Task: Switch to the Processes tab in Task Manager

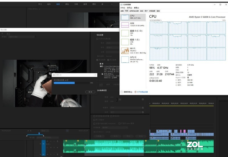Action: tap(122, 11)
